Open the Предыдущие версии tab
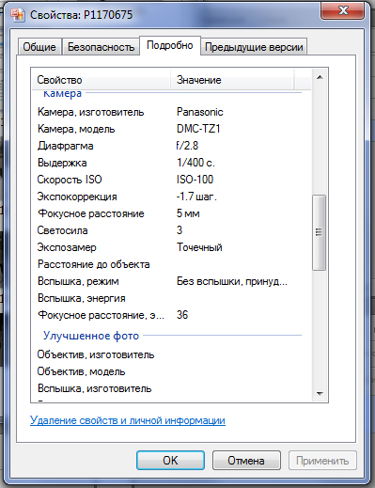The image size is (375, 488). 254,47
